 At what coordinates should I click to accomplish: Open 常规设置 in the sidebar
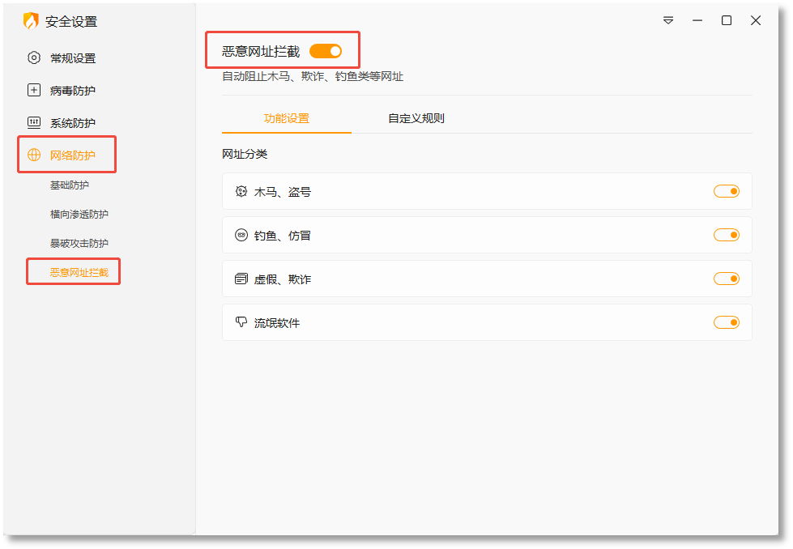coord(73,58)
